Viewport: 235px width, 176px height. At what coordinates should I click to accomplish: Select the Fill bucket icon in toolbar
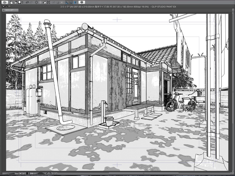[x=44, y=2]
